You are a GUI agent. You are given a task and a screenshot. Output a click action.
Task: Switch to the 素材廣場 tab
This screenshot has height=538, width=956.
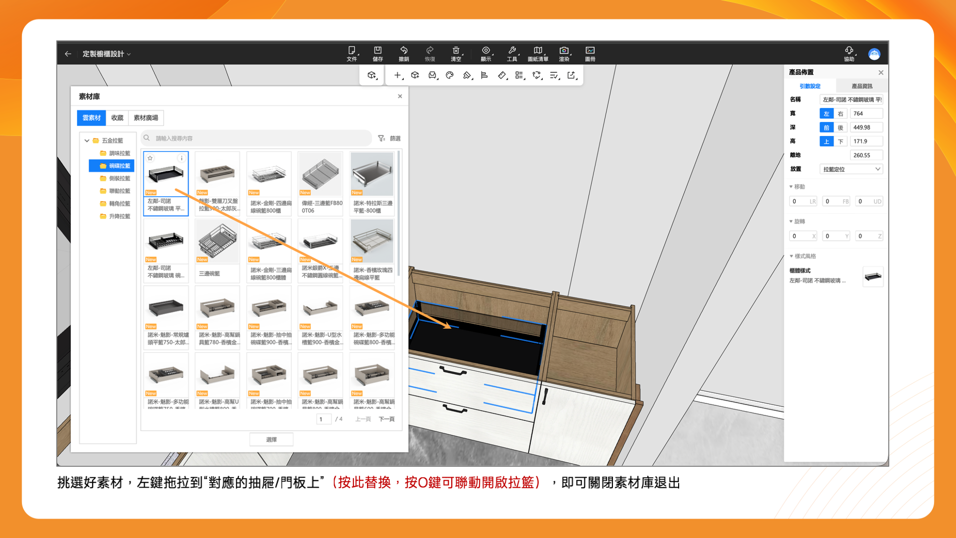tap(146, 118)
